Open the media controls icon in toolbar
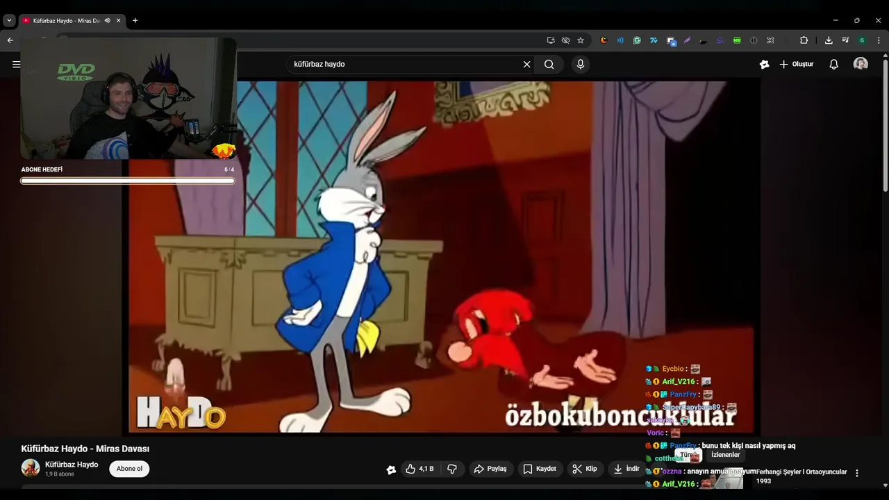Image resolution: width=889 pixels, height=500 pixels. (x=845, y=40)
